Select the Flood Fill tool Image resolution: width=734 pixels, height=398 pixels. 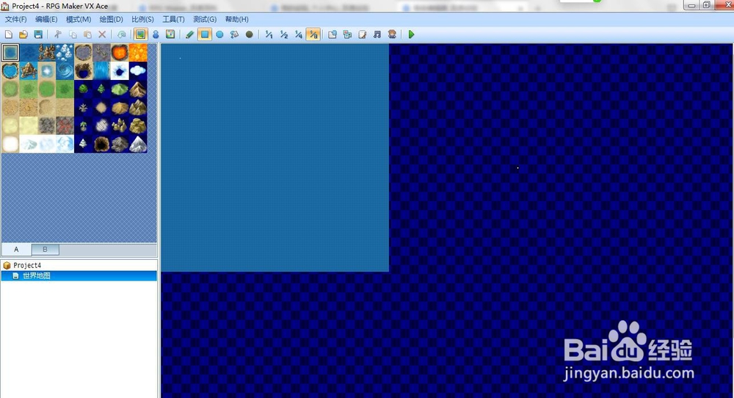pos(235,35)
